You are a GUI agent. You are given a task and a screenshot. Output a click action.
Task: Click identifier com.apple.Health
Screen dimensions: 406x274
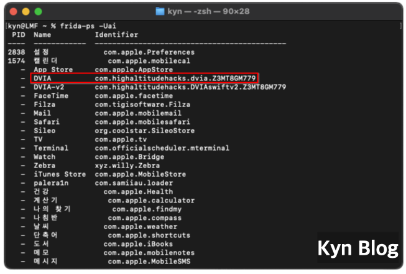click(138, 192)
